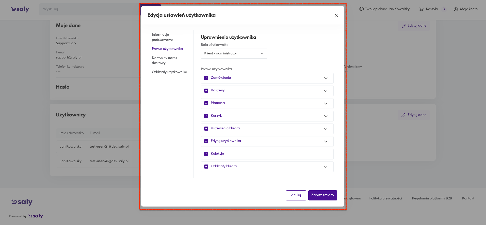This screenshot has height=225, width=486.
Task: Open the Koszyki cart icon
Action: coord(421,9)
